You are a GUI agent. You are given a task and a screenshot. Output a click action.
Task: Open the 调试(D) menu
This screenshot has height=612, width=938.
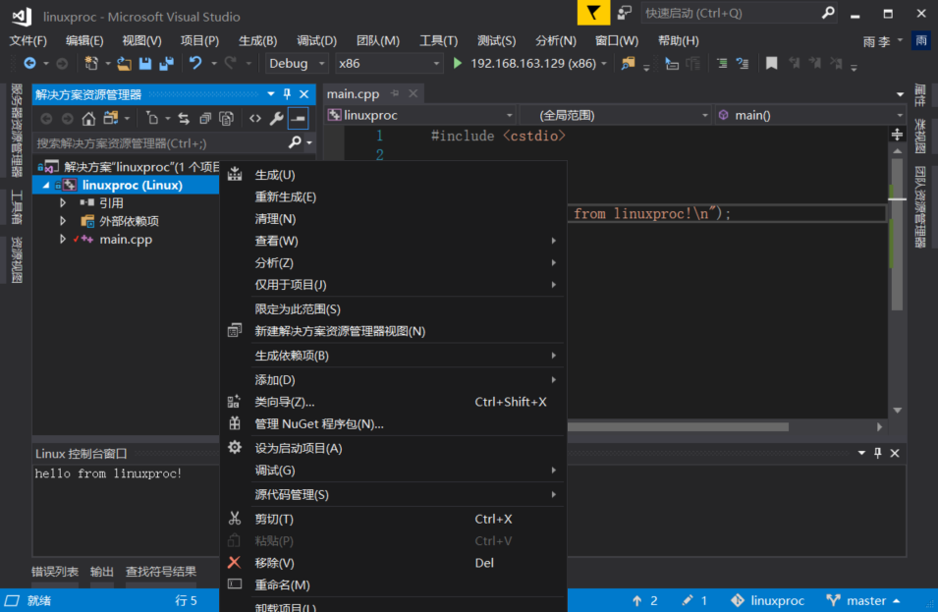click(316, 40)
